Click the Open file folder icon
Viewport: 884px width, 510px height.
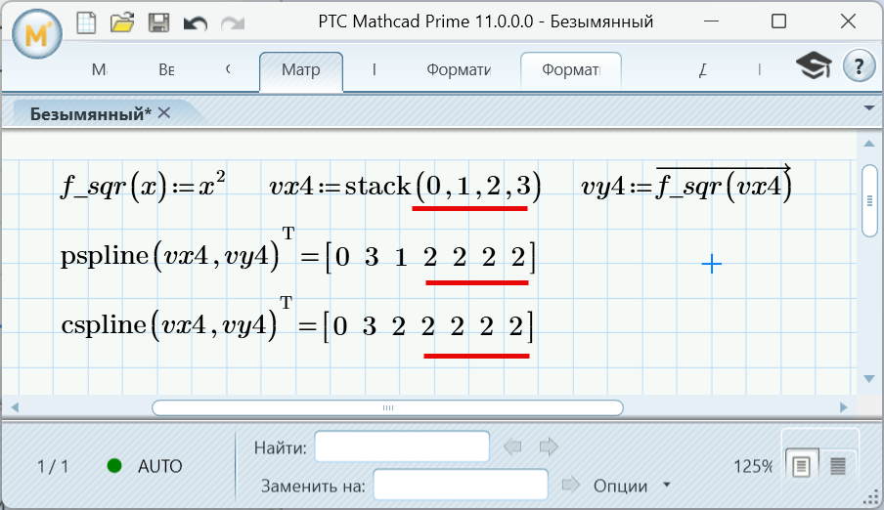(x=122, y=21)
